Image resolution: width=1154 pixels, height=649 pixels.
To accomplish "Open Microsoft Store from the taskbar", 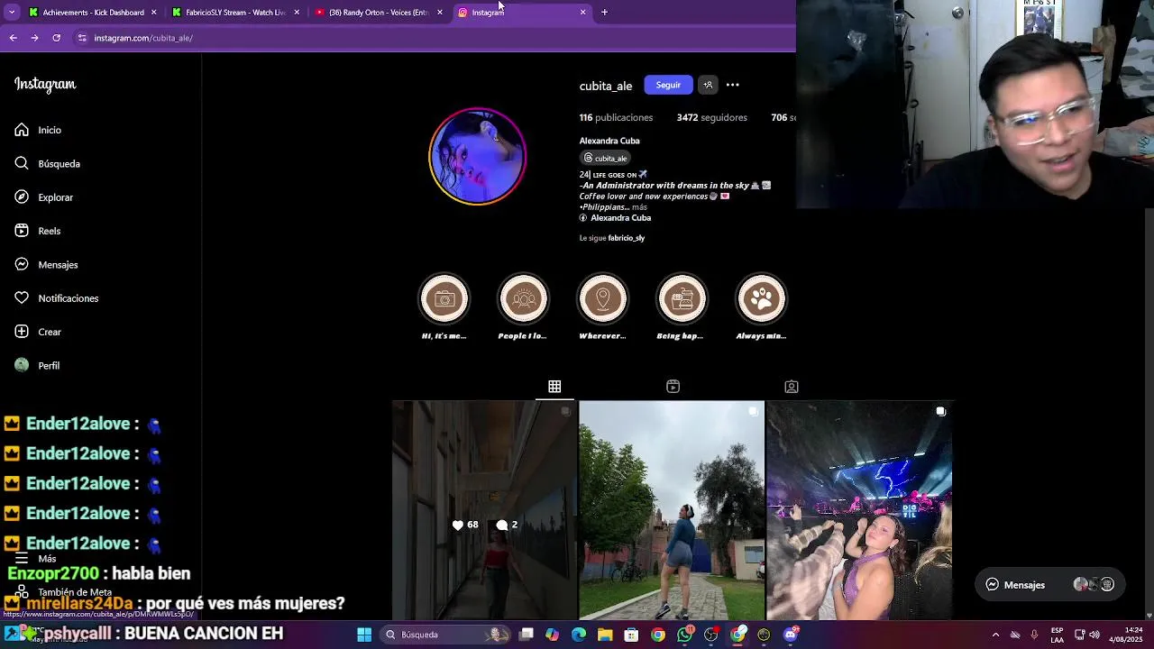I will coord(631,635).
